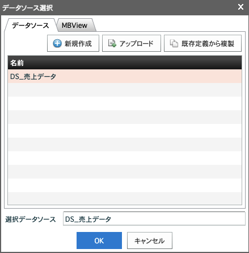The width and height of the screenshot is (249, 253).
Task: Confirm selection with the OK button
Action: pos(99,240)
